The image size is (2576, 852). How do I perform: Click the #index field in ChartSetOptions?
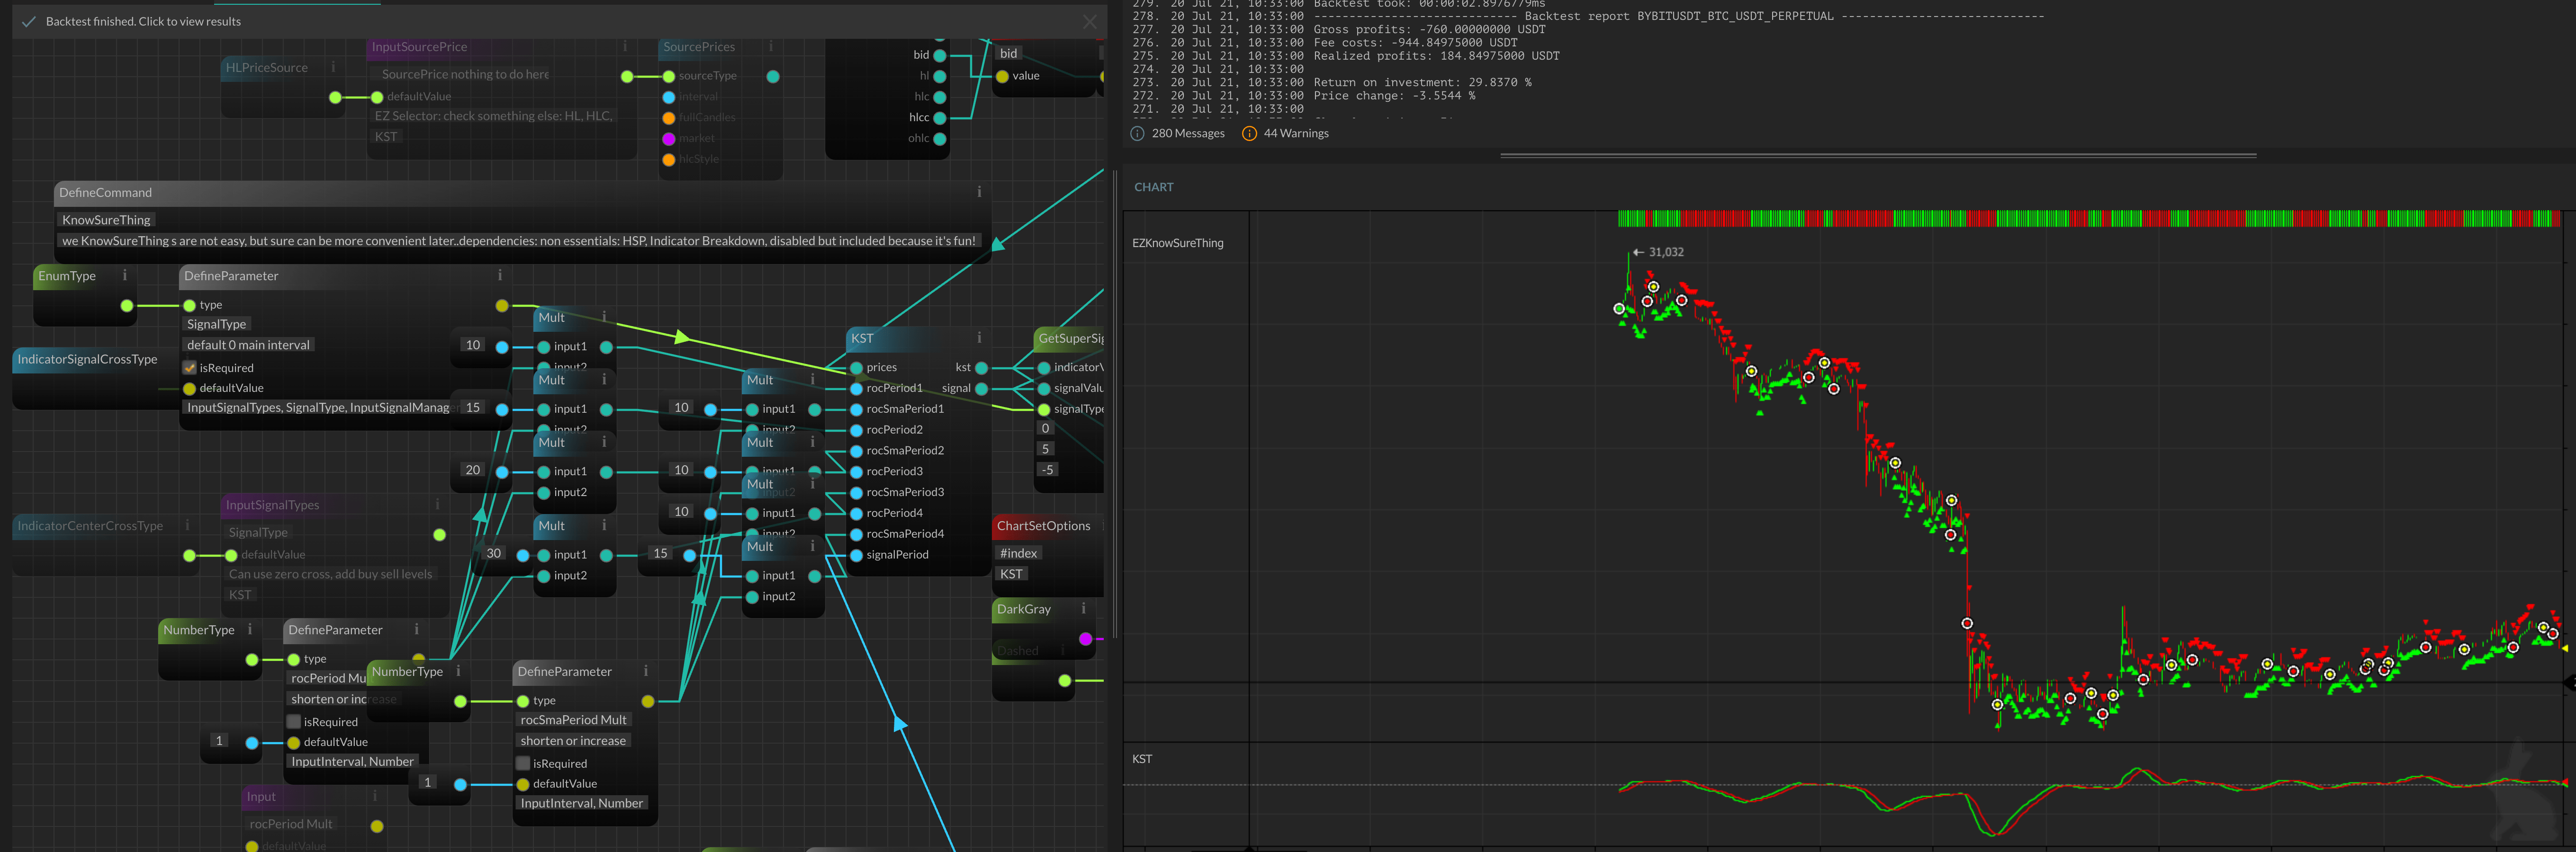tap(1018, 552)
